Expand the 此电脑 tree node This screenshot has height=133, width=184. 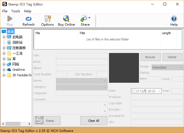point(4,37)
